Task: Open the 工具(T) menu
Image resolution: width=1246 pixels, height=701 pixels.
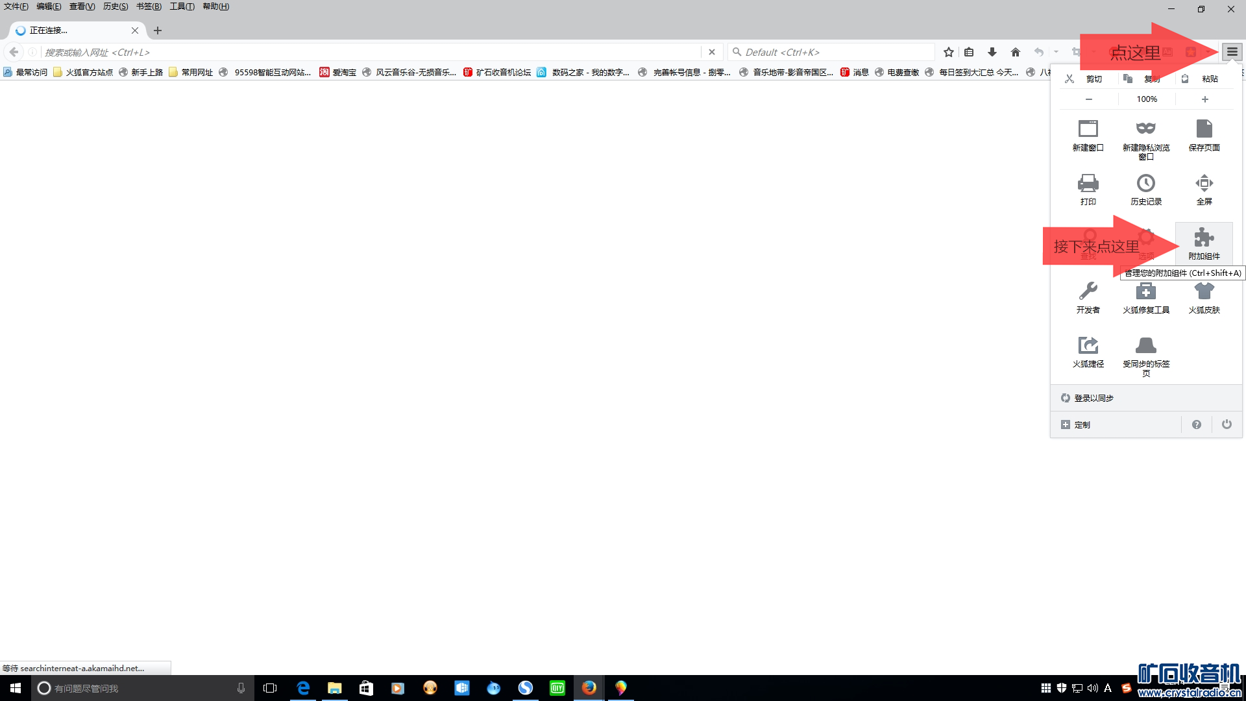Action: click(182, 6)
